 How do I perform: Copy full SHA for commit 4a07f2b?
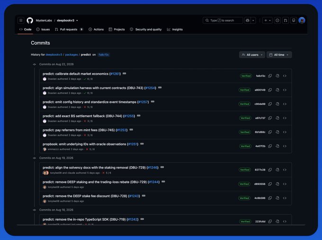[270, 146]
